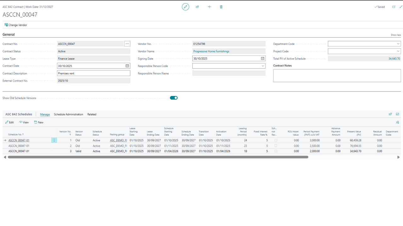Click Change Vendor action
403x226 pixels.
[x=16, y=25]
